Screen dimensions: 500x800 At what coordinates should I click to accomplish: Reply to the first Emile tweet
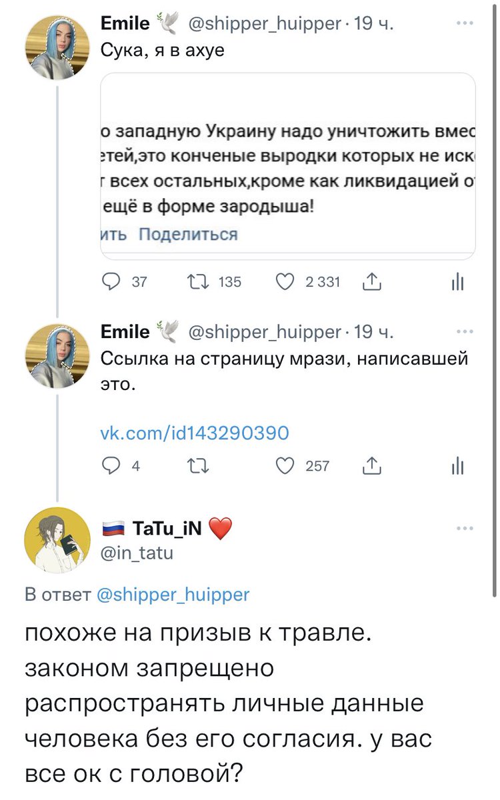[111, 282]
